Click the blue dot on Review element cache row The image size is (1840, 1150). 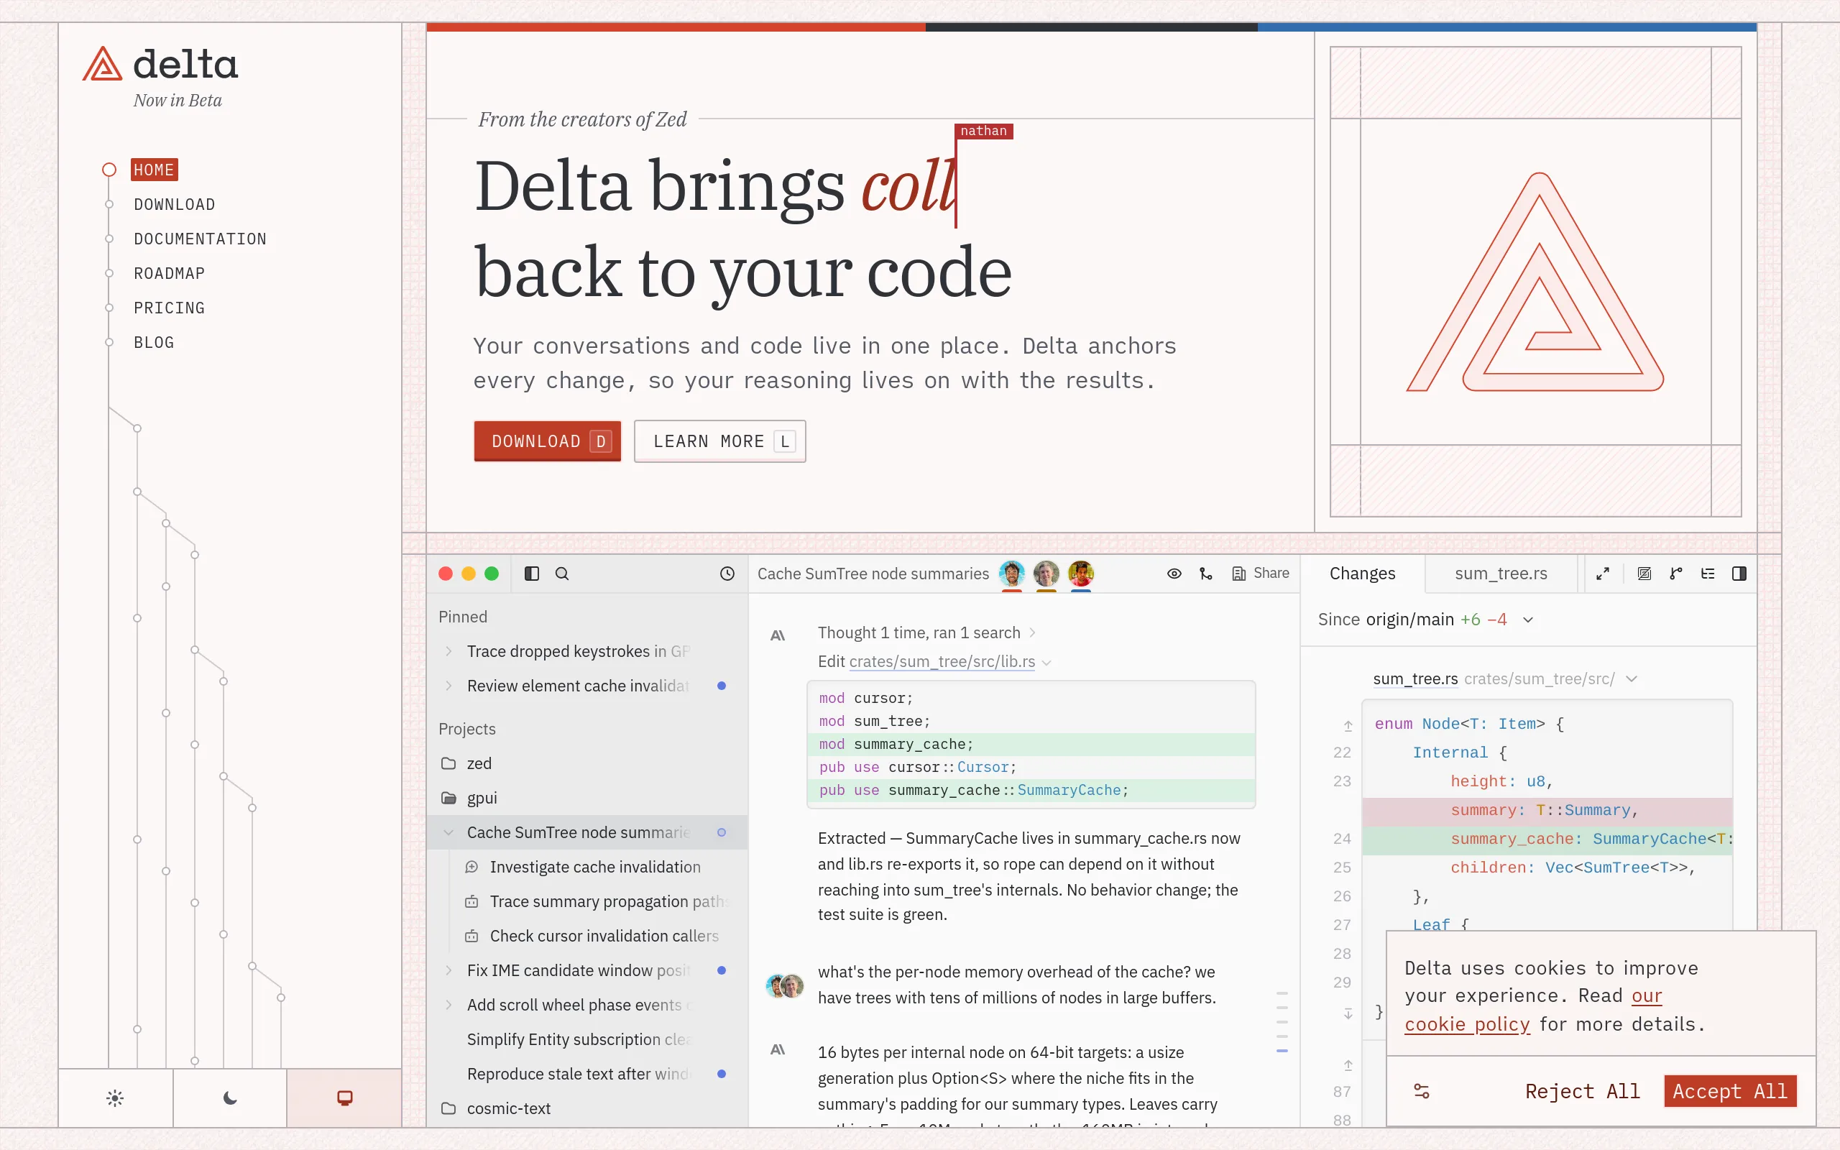click(722, 685)
